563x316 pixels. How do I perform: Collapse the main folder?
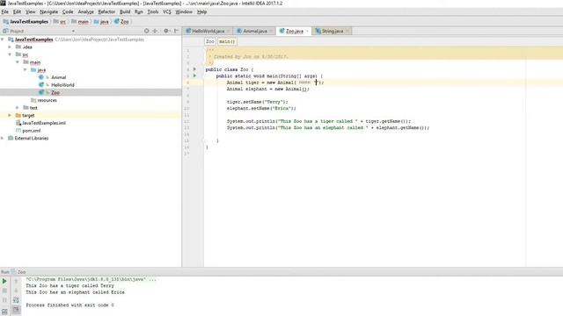pos(18,62)
